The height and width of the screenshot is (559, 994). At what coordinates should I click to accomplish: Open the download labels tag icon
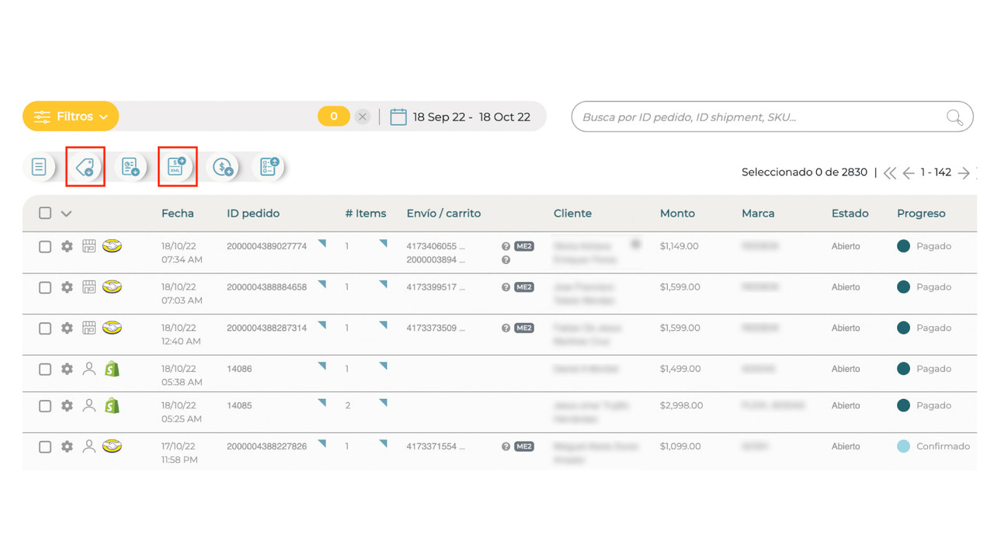[x=85, y=166]
